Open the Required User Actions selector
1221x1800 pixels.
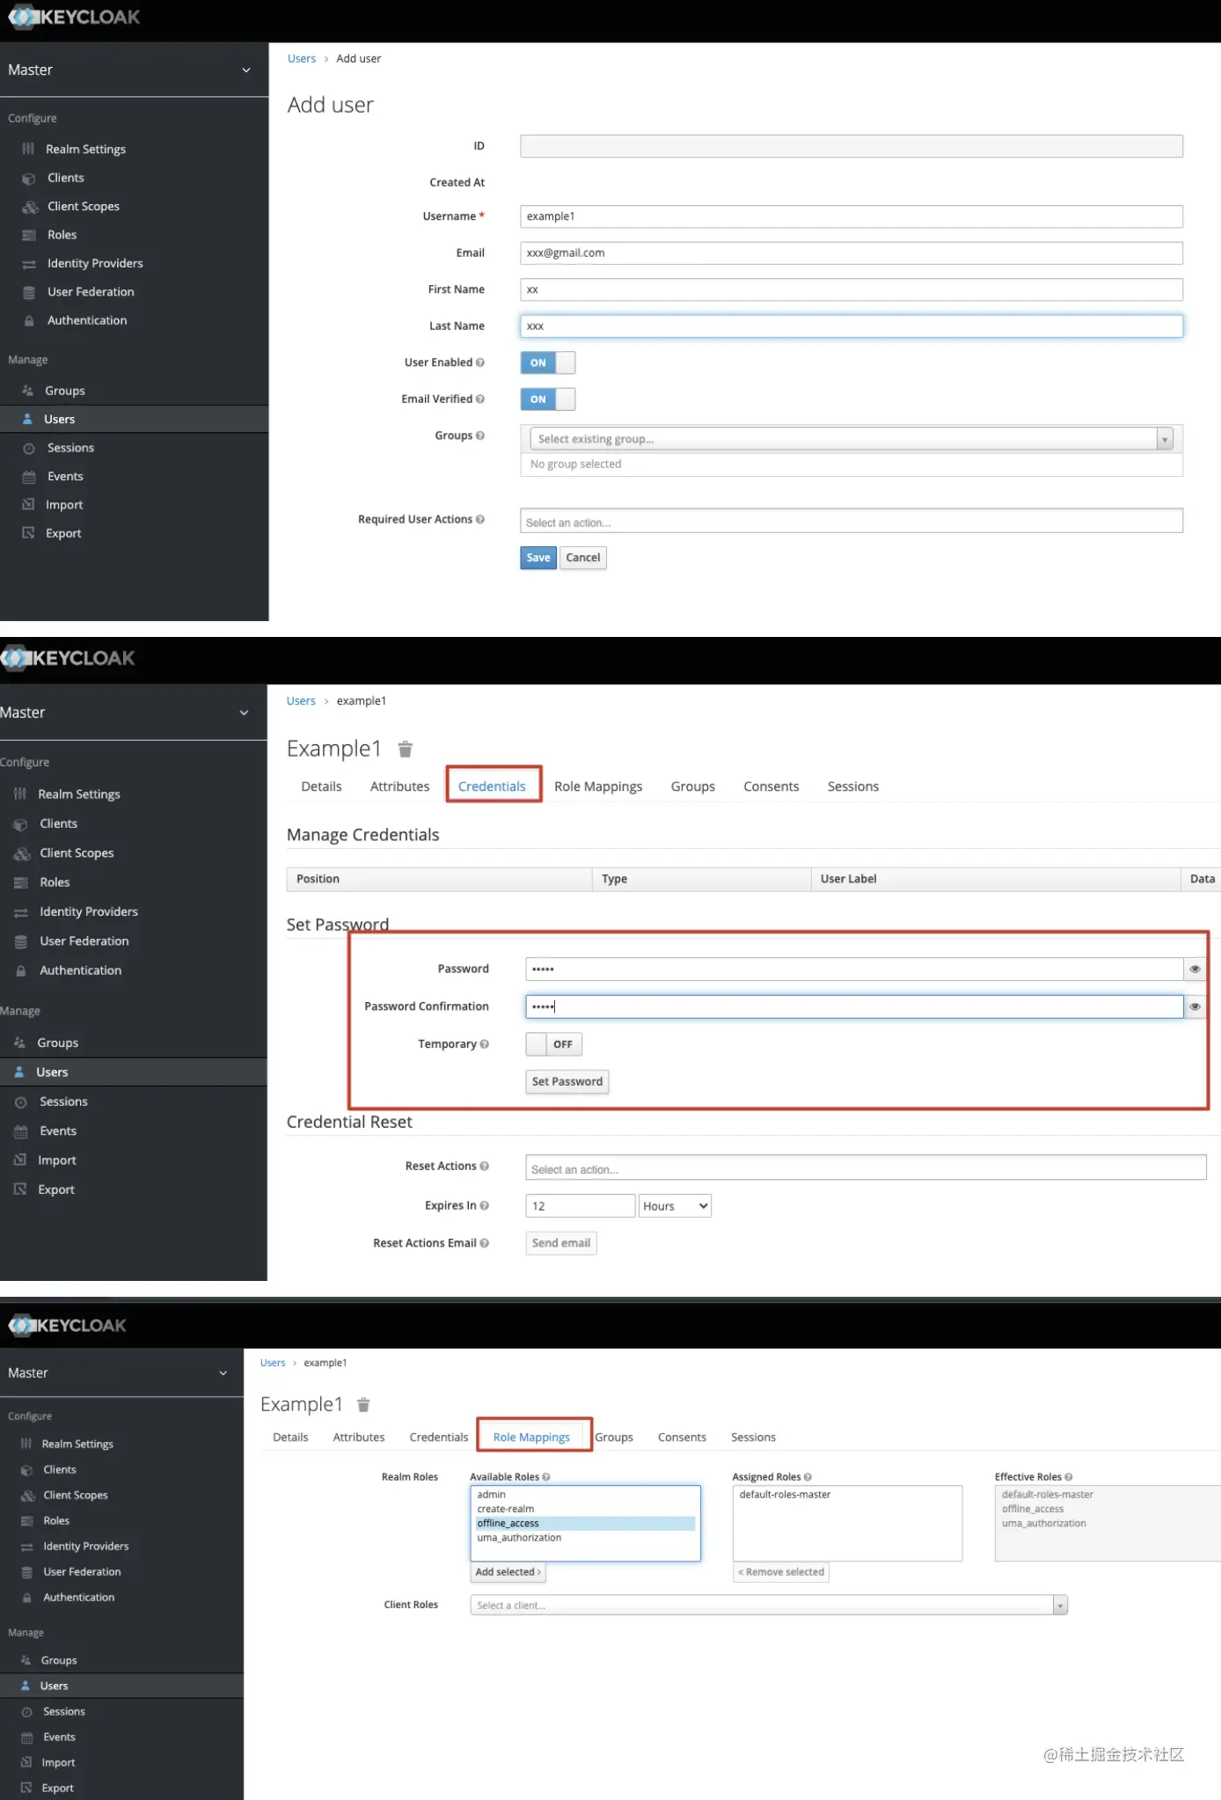tap(852, 522)
